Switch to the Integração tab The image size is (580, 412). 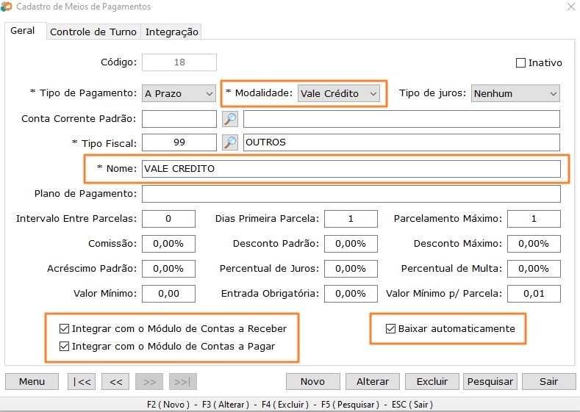[171, 32]
